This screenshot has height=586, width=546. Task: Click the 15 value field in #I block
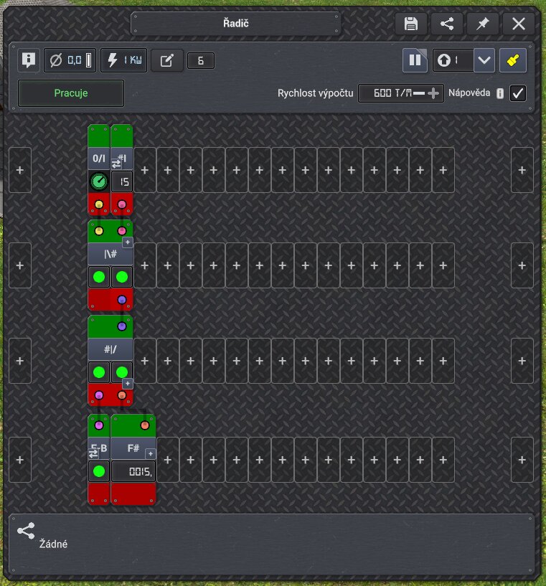tap(122, 181)
